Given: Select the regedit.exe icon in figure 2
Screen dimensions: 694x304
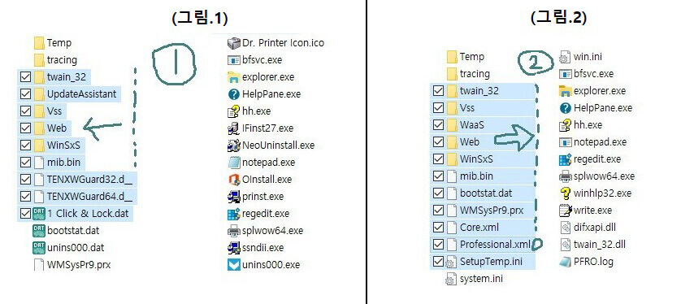Looking at the screenshot, I should coord(566,159).
